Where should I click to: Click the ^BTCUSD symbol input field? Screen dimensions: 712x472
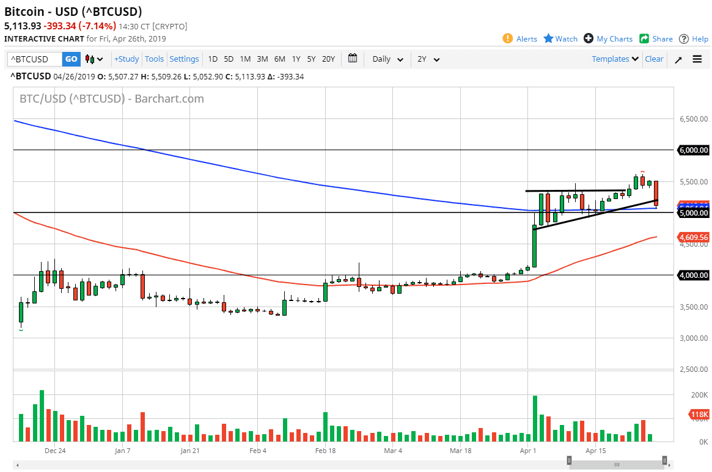[34, 59]
